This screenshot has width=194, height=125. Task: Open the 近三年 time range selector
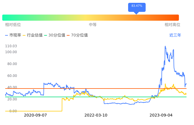(x=175, y=35)
